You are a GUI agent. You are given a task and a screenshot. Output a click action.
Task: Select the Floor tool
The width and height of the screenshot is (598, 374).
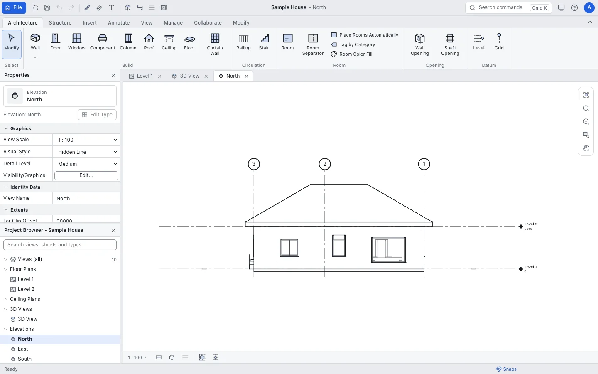click(189, 42)
